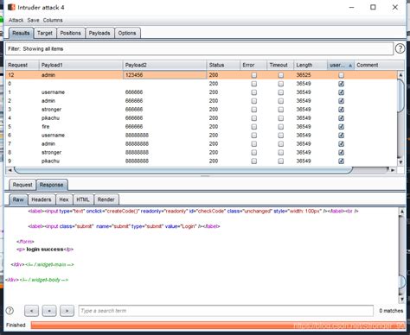Toggle the Timeout checkbox for request 3
410x335 pixels.
tap(280, 110)
